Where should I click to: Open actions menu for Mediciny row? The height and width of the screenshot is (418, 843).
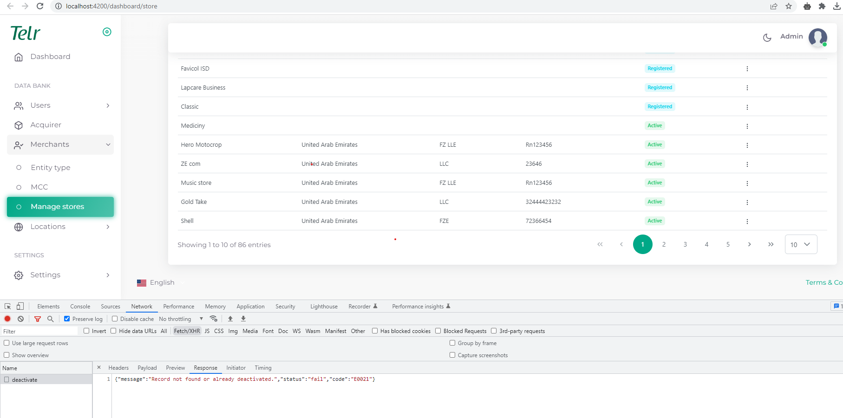747,126
